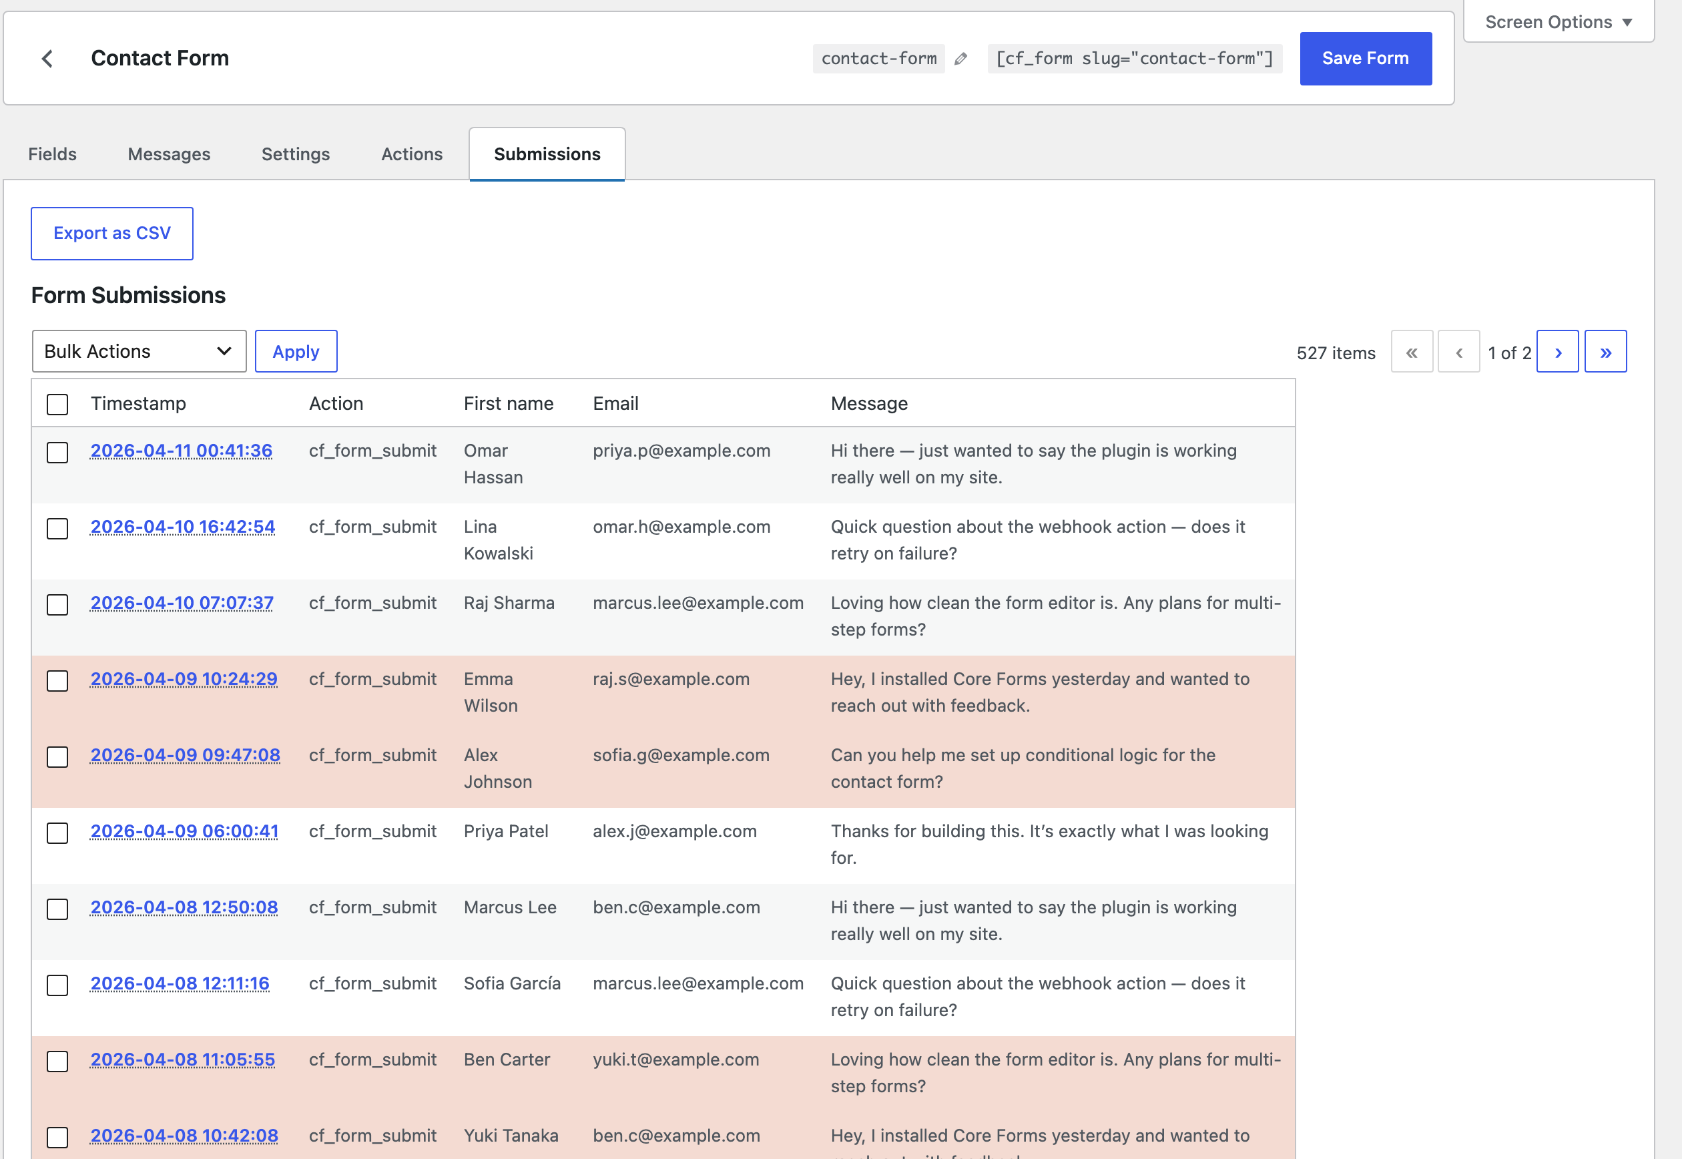Select the cf_form shortcode text

pyautogui.click(x=1135, y=59)
